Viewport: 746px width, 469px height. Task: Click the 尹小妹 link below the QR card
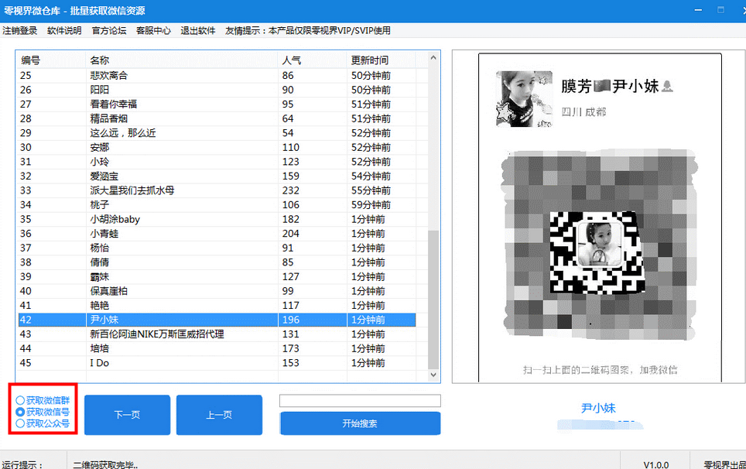598,408
